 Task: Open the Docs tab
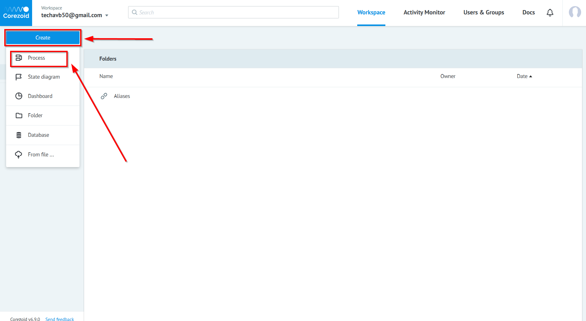pos(528,13)
